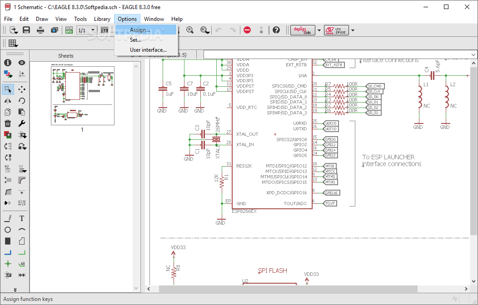Expand more tools chevron in palette
478x305 pixels.
15,289
